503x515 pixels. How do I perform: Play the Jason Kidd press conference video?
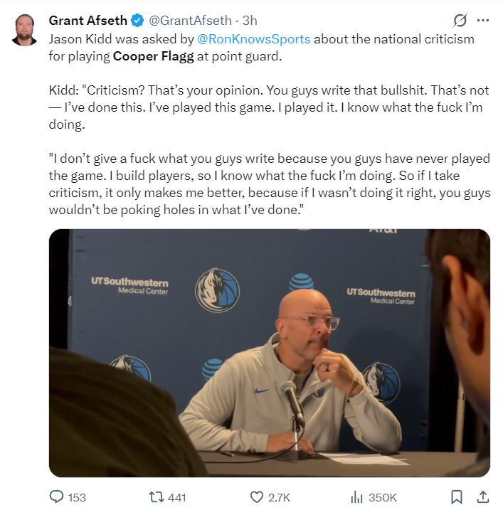tap(269, 353)
